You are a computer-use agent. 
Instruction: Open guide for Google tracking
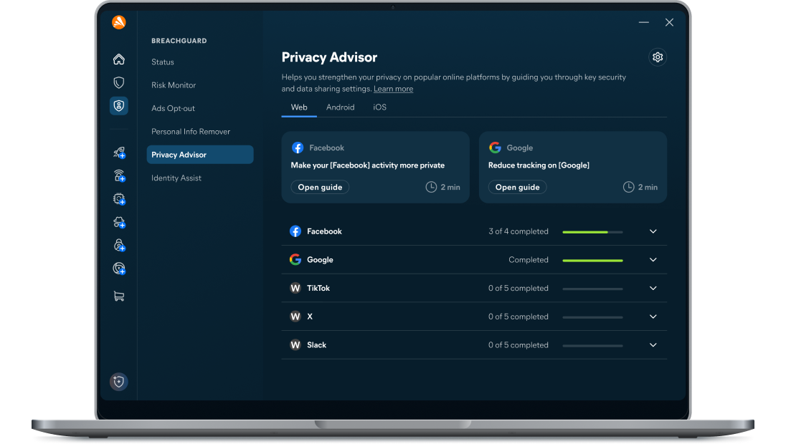pyautogui.click(x=518, y=187)
